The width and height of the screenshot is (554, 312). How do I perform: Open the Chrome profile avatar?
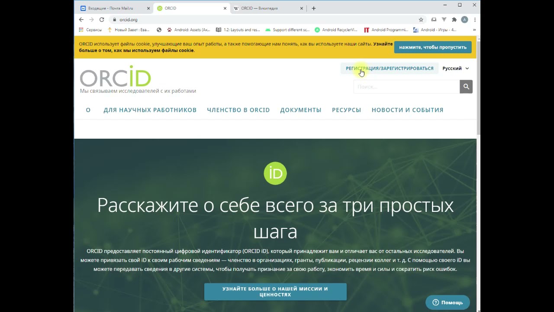[464, 19]
